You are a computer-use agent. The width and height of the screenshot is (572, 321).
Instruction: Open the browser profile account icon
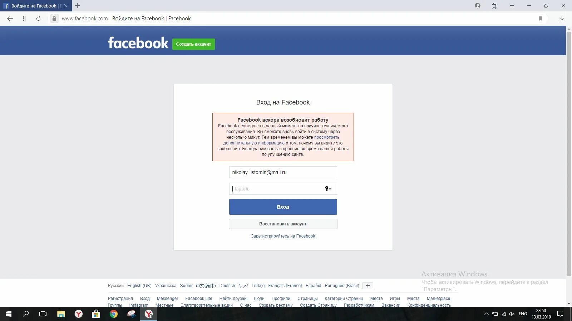tap(478, 6)
